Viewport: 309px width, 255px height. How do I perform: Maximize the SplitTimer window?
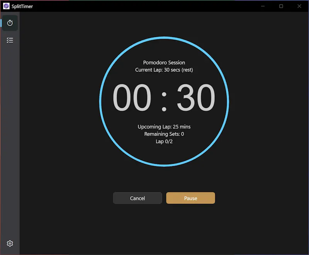click(281, 6)
